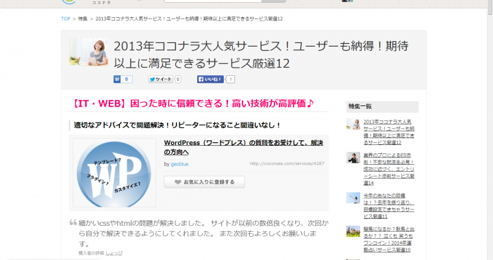Open sidebar link 2013年ココナラ大人気サービス
Image resolution: width=493 pixels, height=260 pixels.
pyautogui.click(x=389, y=132)
